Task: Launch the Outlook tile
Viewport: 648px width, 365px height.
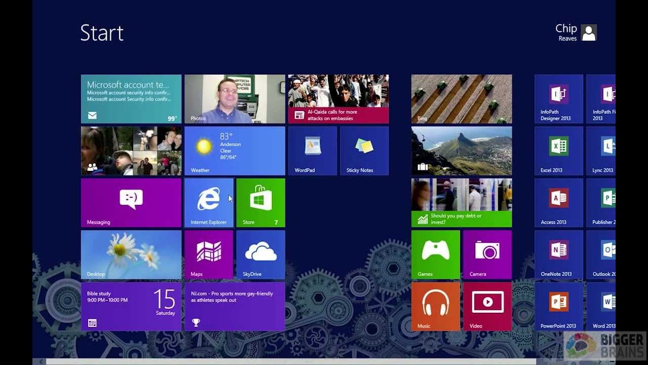Action: pos(601,255)
